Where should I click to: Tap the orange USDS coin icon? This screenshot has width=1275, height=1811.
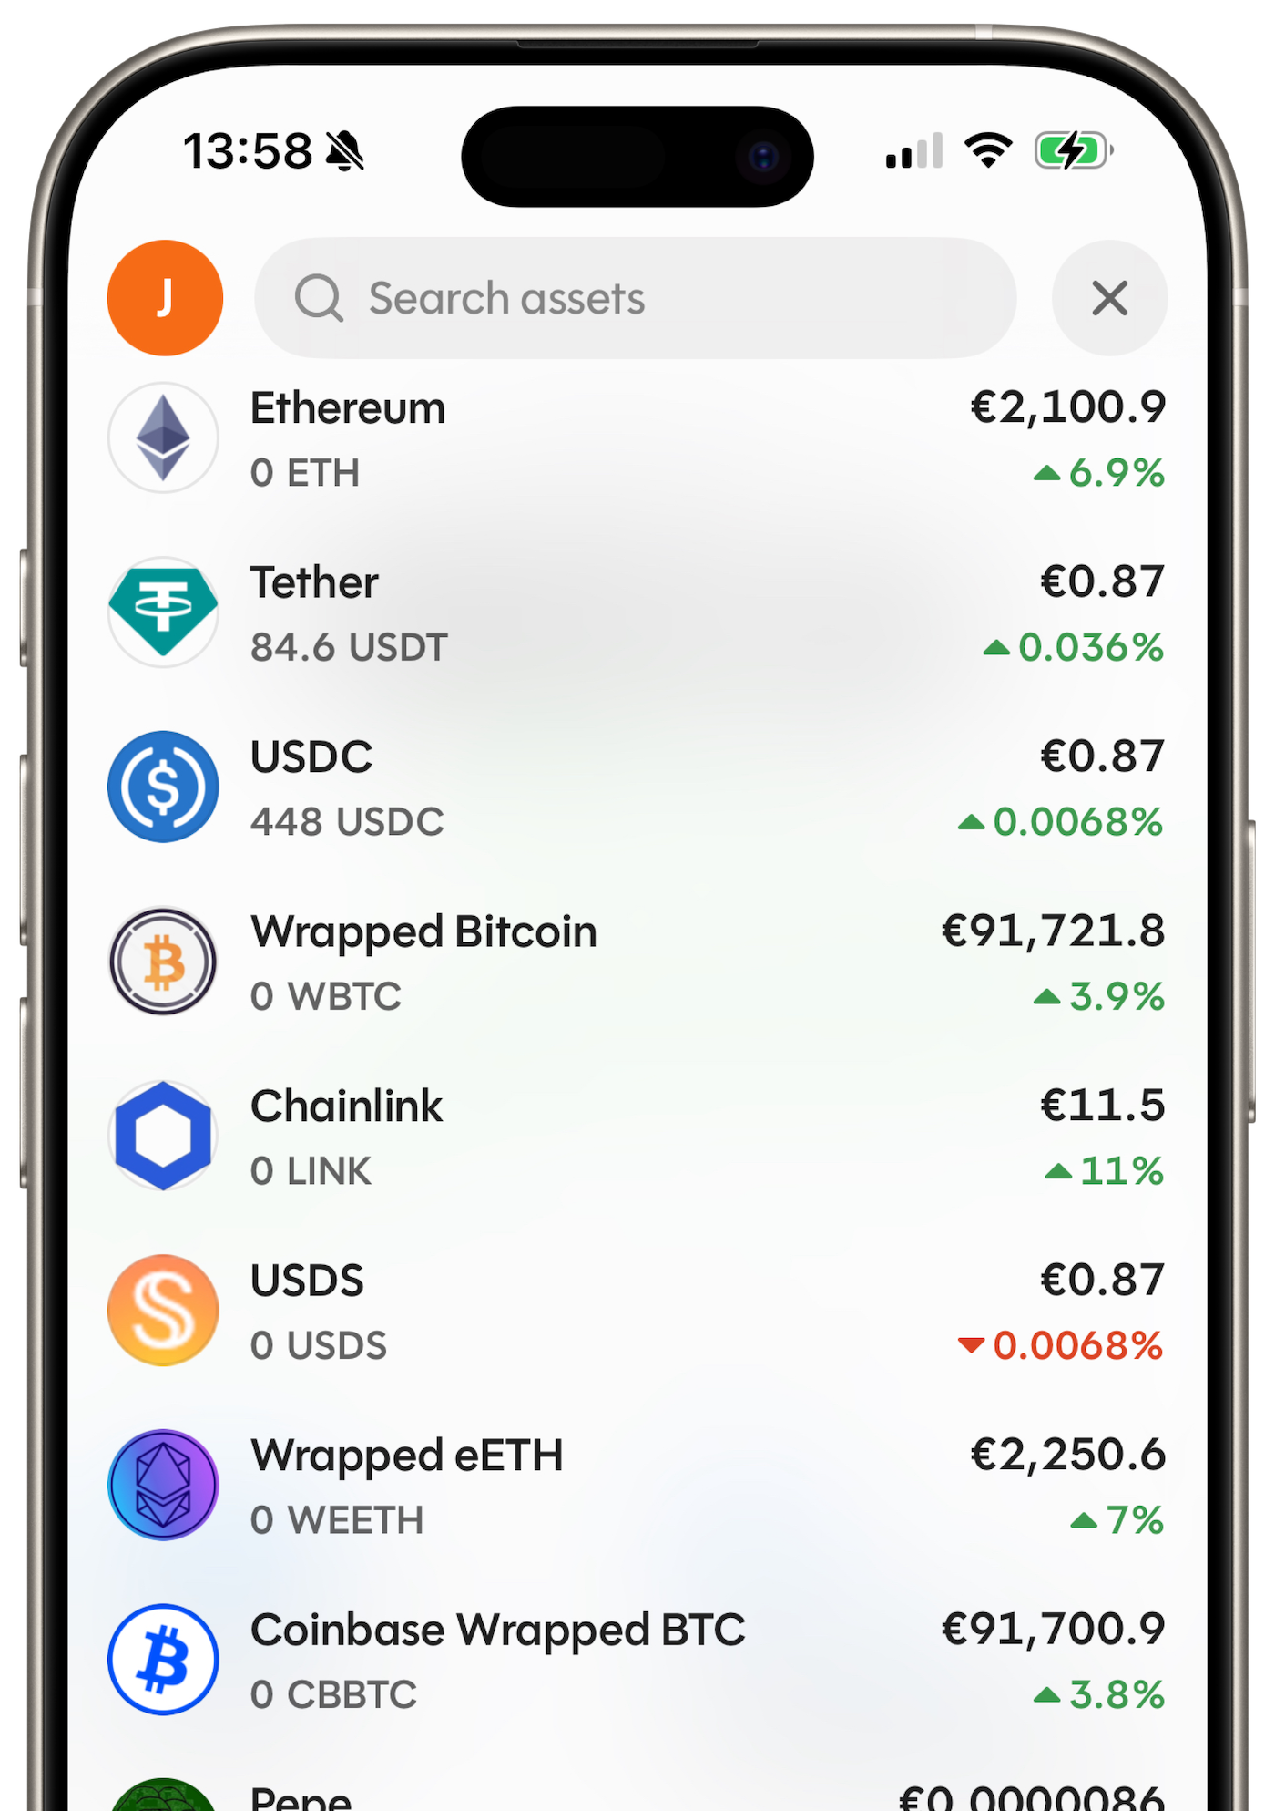(x=163, y=1311)
